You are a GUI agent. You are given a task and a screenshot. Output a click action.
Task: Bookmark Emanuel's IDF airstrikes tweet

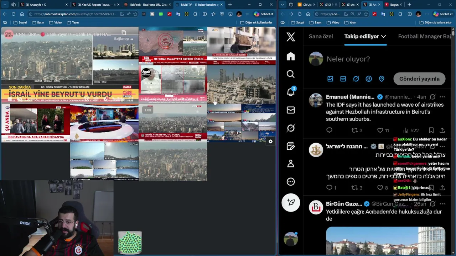(x=431, y=130)
